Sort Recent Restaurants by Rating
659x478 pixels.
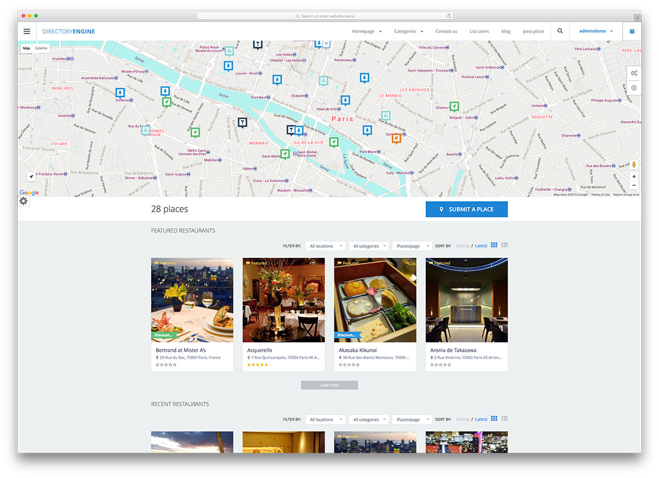coord(463,419)
